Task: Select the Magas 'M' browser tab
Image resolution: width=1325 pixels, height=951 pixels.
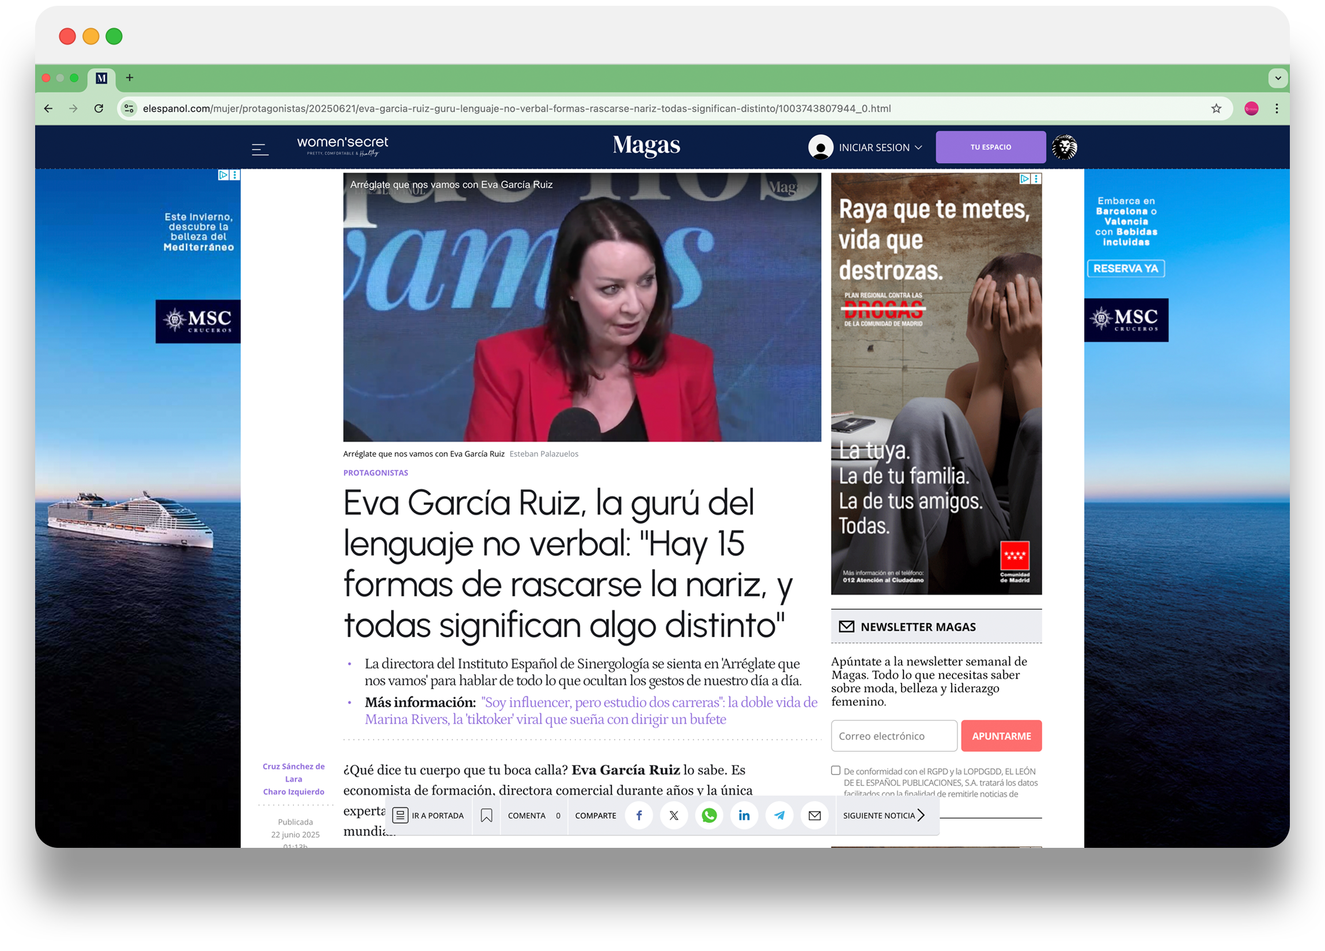Action: [101, 78]
